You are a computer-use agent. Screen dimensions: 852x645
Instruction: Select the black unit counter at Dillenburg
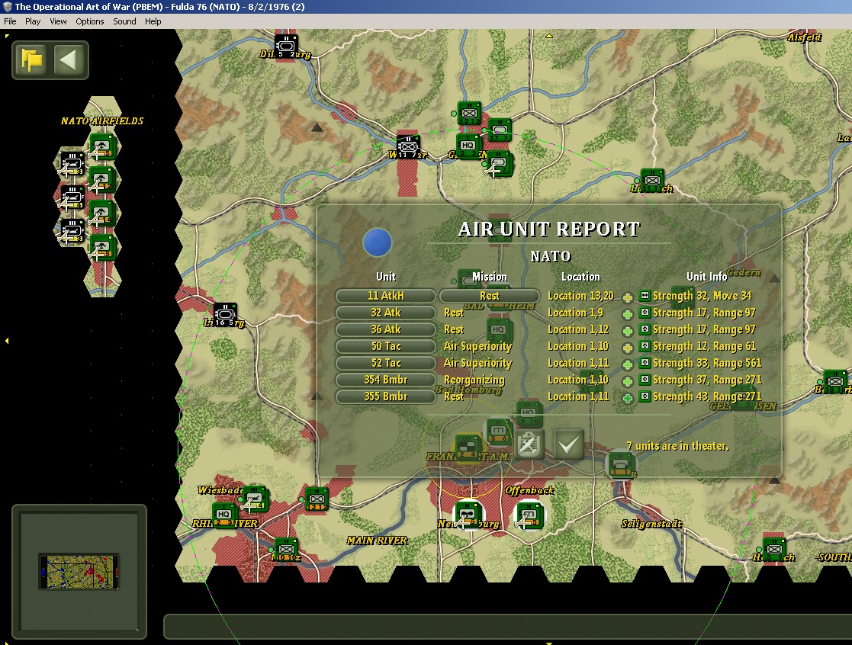pos(286,47)
